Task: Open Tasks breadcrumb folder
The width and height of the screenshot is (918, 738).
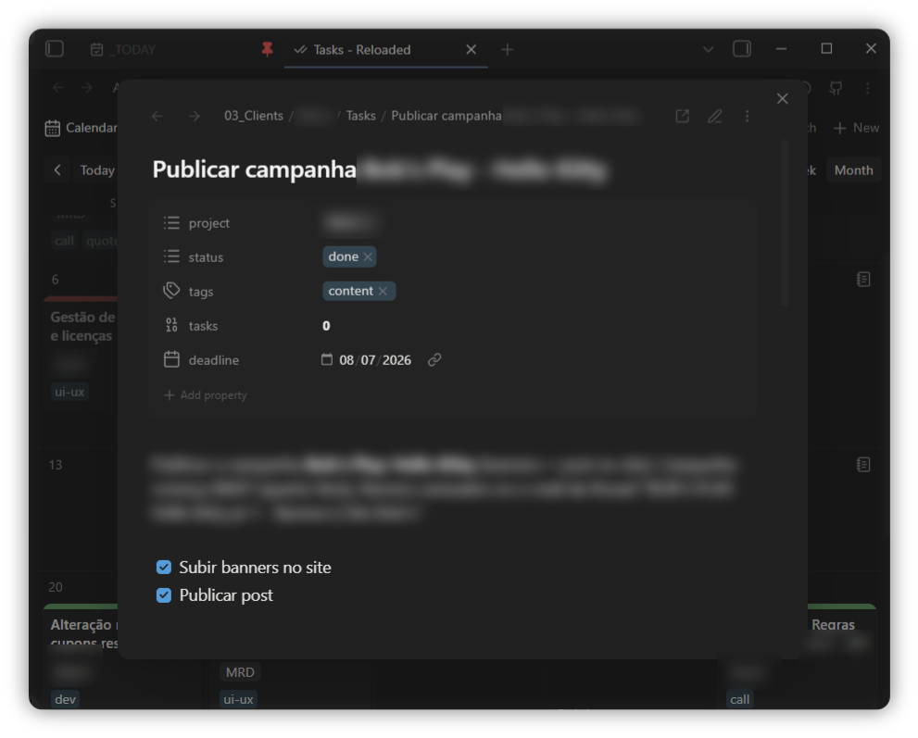Action: [x=360, y=116]
